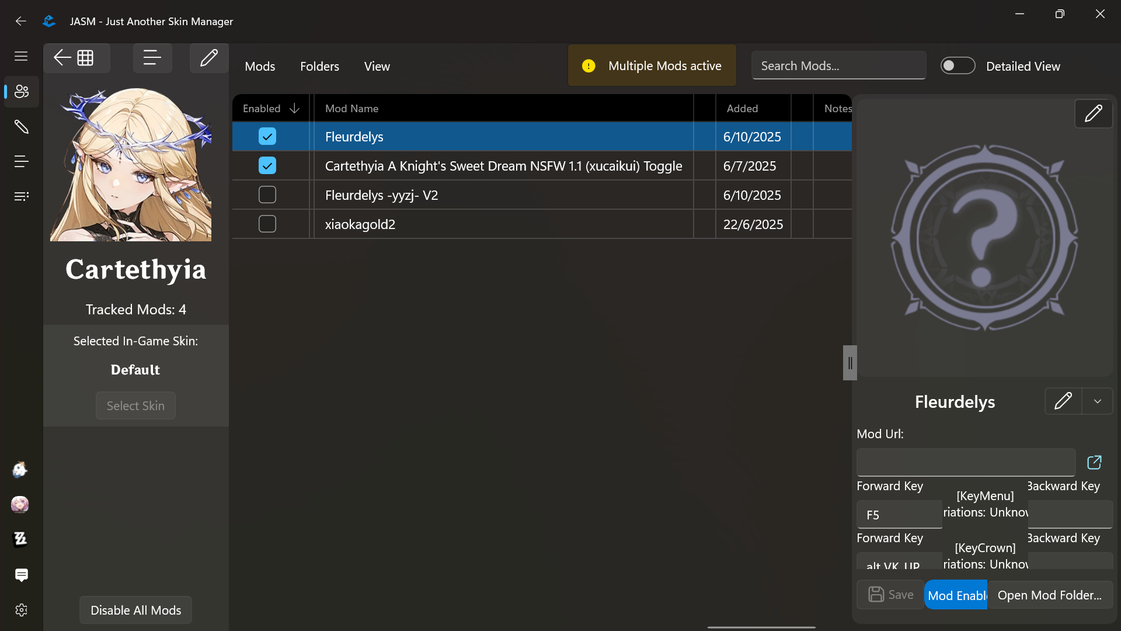1121x631 pixels.
Task: Open the View menu
Action: pos(377,67)
